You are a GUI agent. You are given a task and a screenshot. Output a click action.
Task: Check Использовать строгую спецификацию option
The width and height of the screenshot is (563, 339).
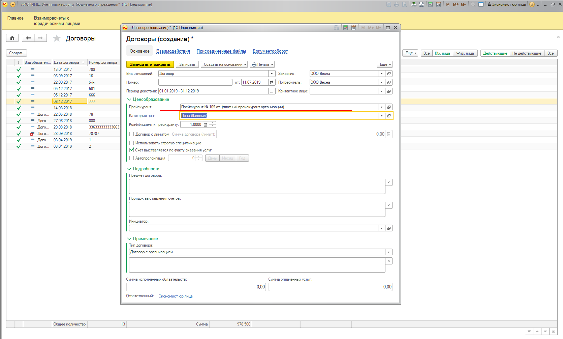132,143
